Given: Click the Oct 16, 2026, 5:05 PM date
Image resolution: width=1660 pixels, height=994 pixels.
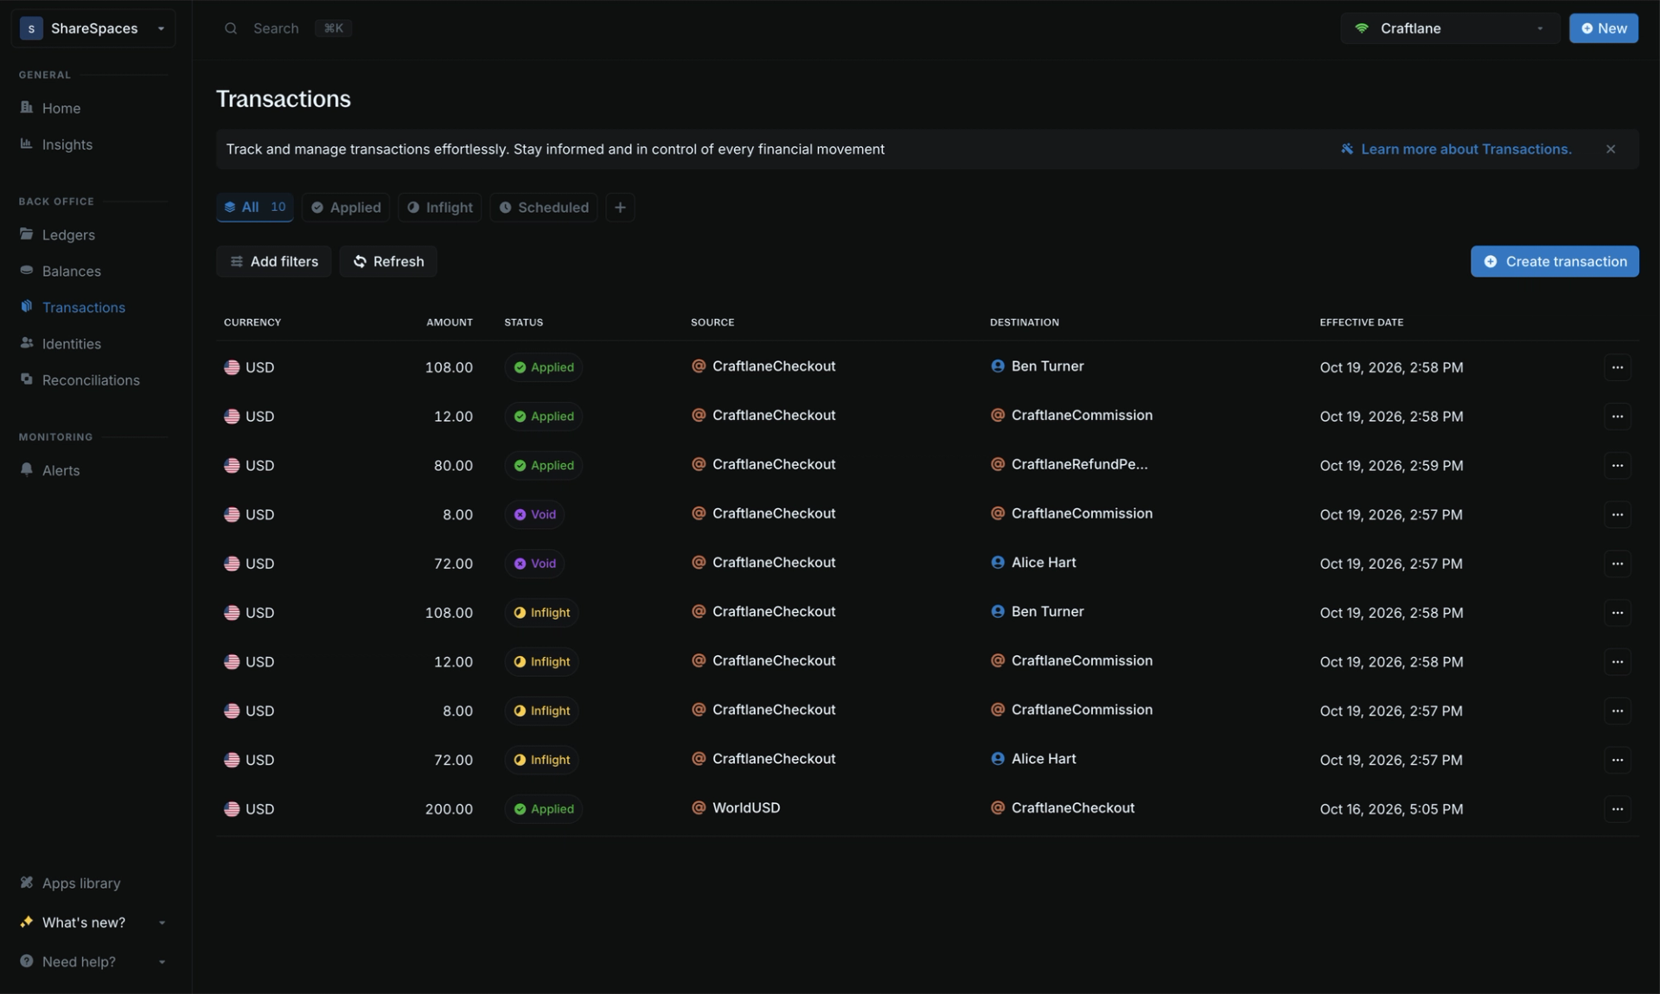Looking at the screenshot, I should click(x=1391, y=809).
